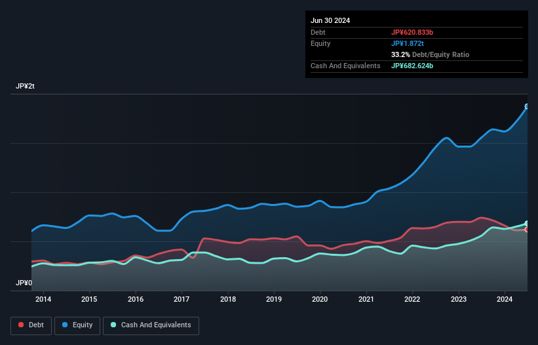This screenshot has width=538, height=345.
Task: Click the 2016 x-axis label
Action: click(136, 299)
